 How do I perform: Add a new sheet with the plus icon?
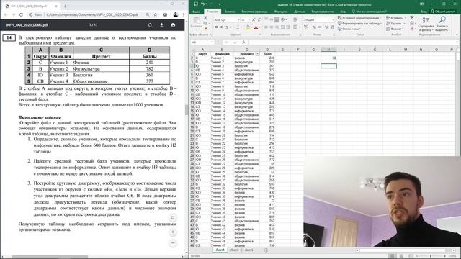(266, 250)
